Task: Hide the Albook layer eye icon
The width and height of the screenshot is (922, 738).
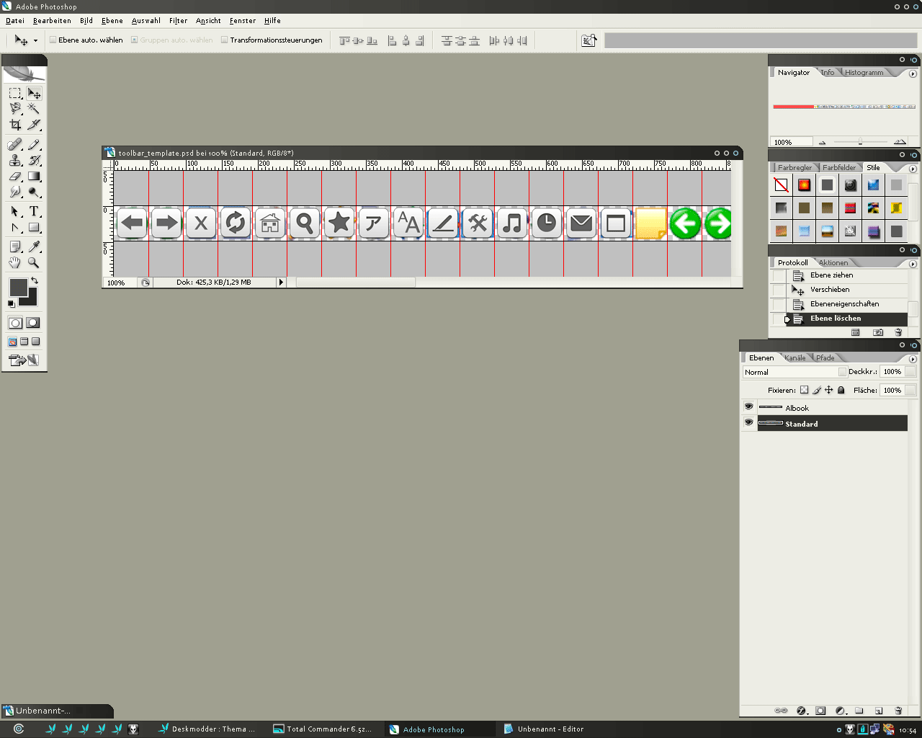Action: (748, 407)
